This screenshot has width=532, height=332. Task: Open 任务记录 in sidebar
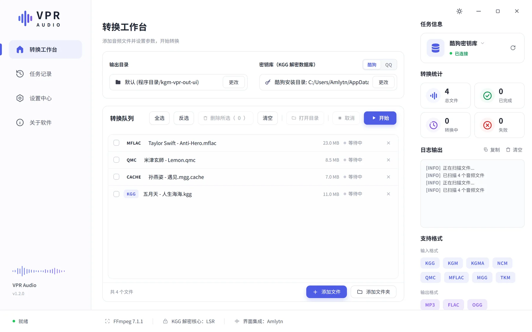pos(46,74)
